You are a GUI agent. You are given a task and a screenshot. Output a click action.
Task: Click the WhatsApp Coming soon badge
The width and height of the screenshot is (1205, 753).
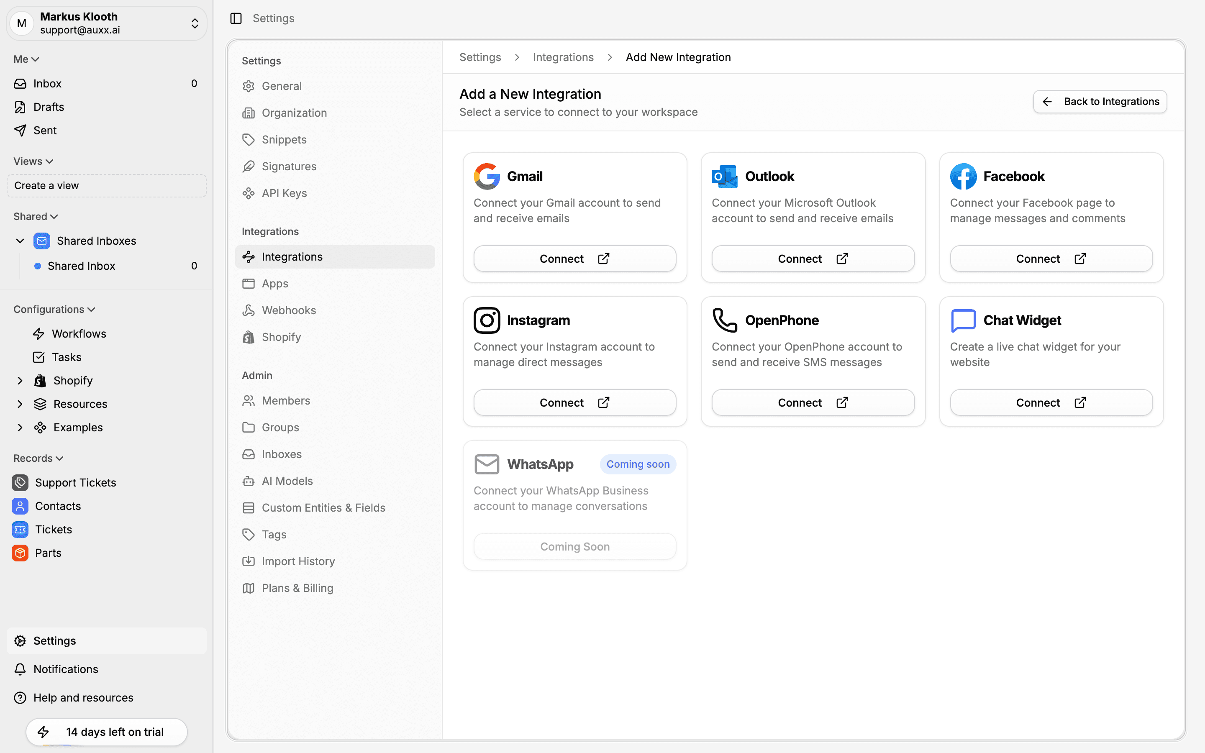click(x=638, y=464)
